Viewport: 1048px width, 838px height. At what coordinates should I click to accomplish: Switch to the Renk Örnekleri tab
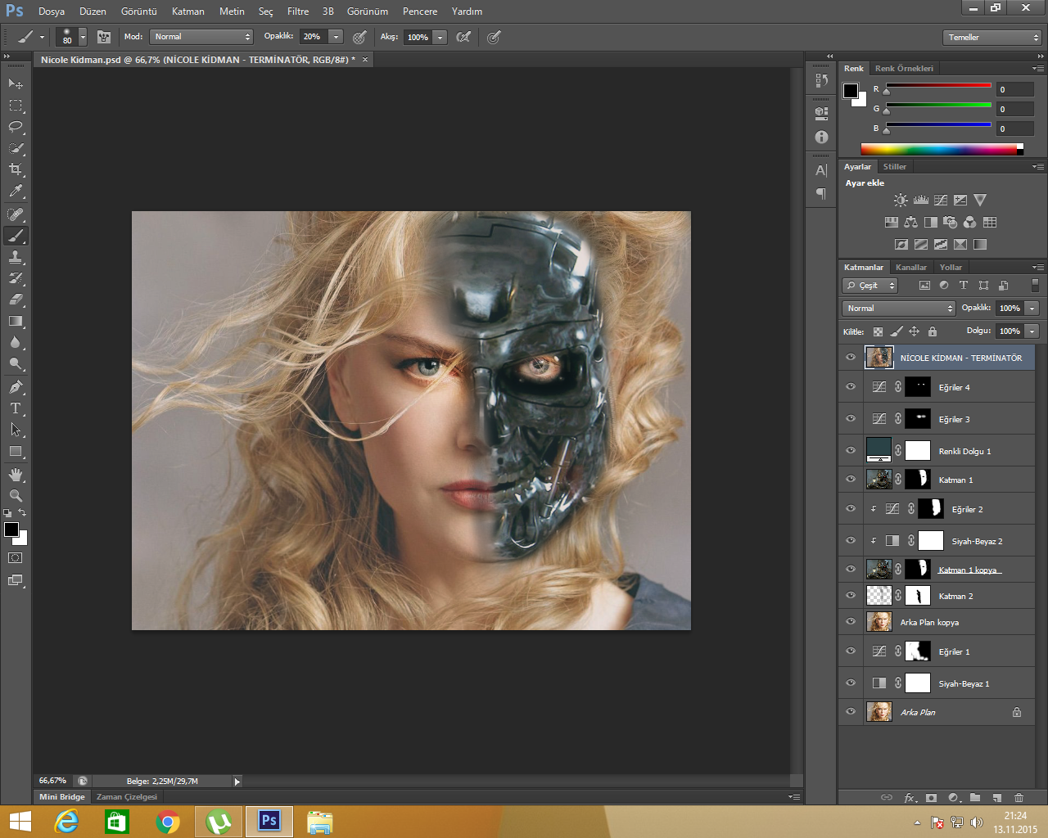904,68
